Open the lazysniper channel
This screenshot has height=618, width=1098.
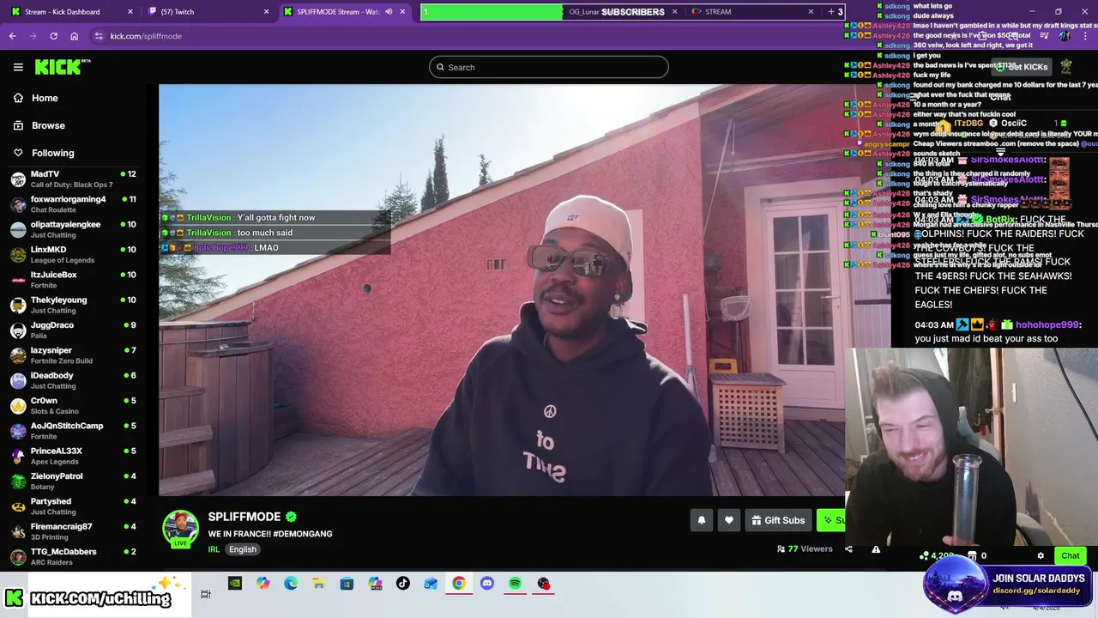73,355
